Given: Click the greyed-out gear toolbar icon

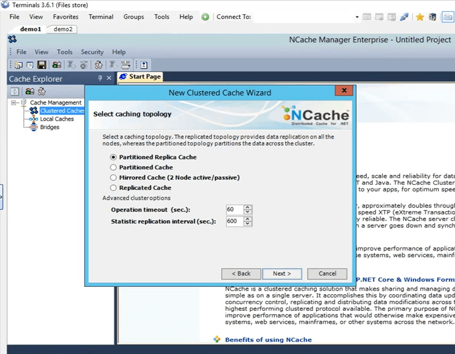Looking at the screenshot, I should click(x=84, y=65).
